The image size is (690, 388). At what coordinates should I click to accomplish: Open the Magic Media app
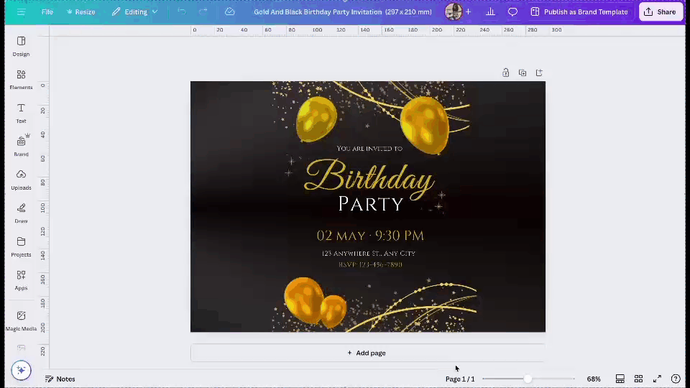pyautogui.click(x=21, y=320)
